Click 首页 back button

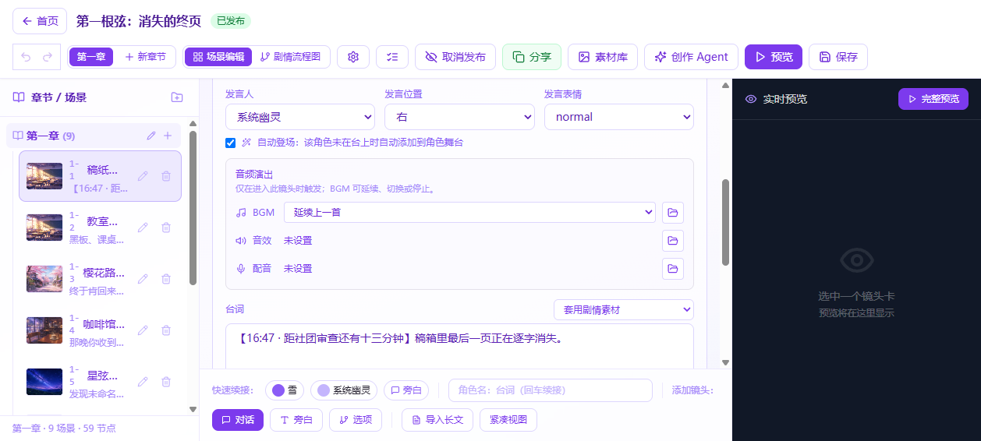click(x=40, y=21)
